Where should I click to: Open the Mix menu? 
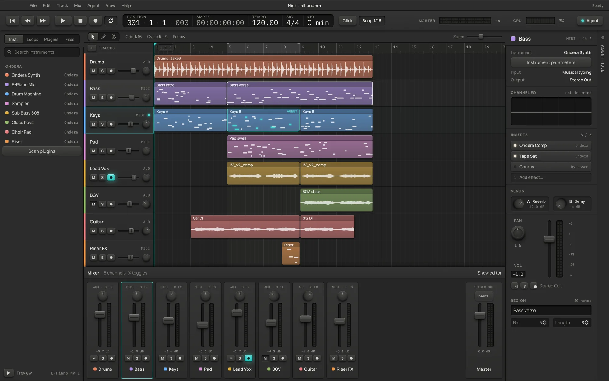(78, 5)
